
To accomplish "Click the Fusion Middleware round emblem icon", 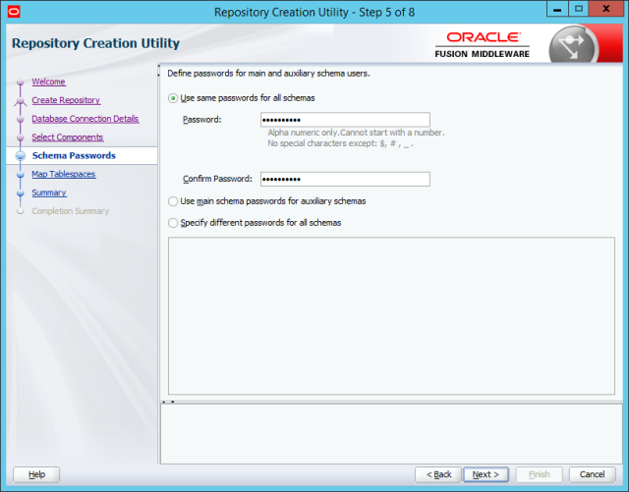I will click(573, 45).
